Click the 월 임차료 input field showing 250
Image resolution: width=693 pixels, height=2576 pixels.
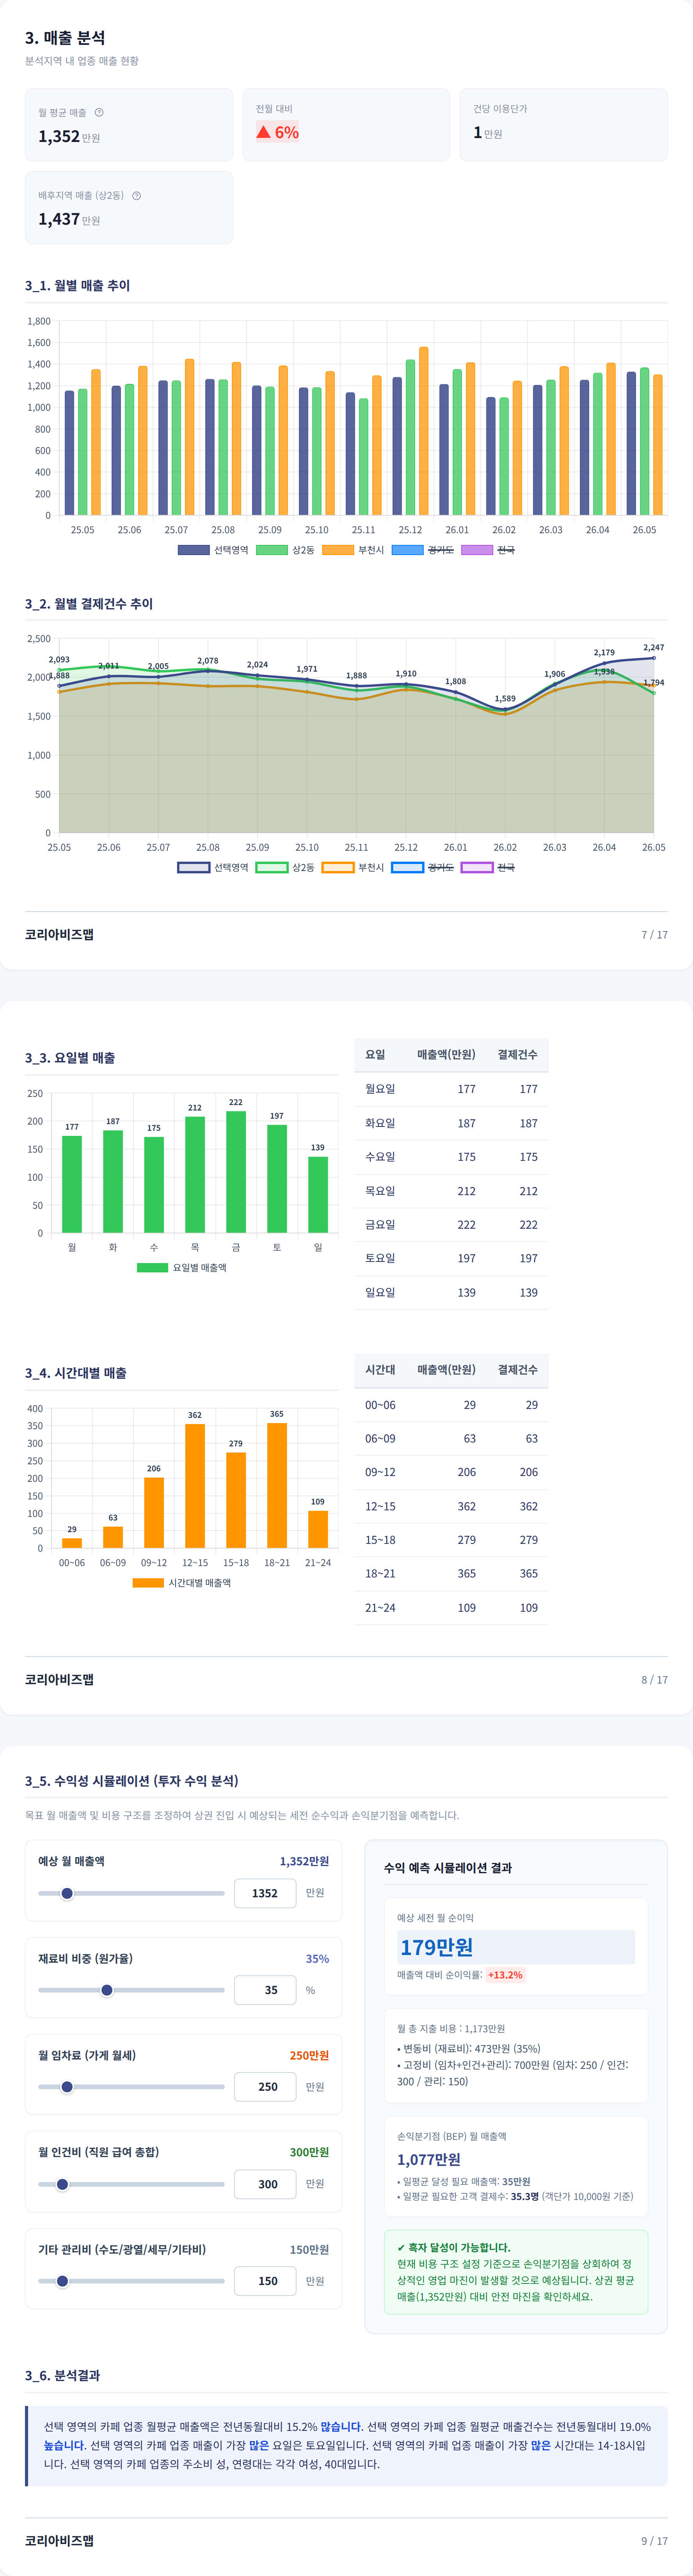[x=265, y=2087]
